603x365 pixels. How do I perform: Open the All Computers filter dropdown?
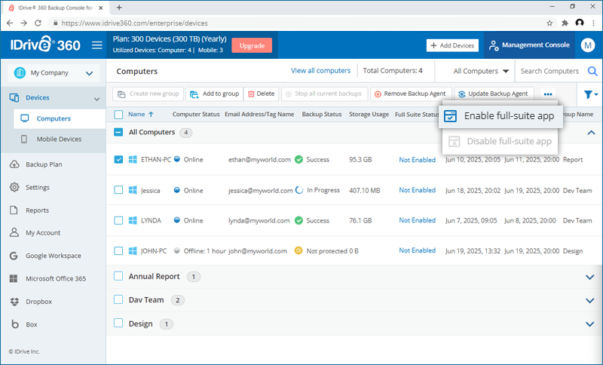[481, 72]
